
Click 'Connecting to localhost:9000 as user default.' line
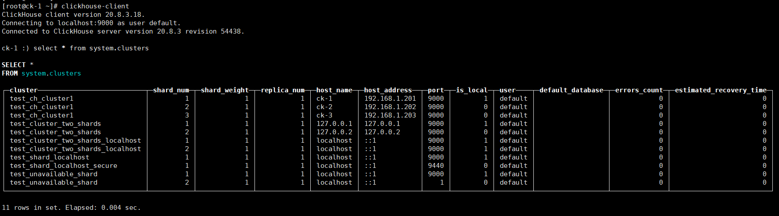pos(91,23)
